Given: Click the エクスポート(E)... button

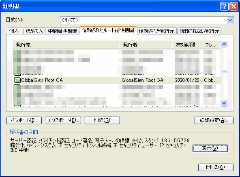Looking at the screenshot, I should tap(63, 120).
